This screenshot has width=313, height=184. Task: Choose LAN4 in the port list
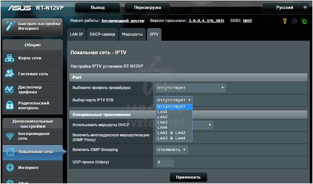(x=174, y=127)
